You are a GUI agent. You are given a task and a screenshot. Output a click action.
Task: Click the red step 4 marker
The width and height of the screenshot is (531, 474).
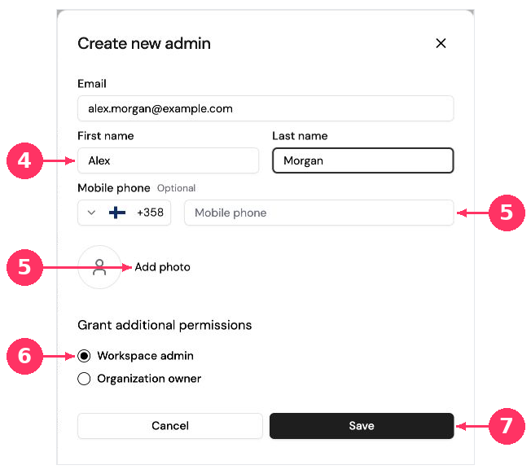(24, 160)
